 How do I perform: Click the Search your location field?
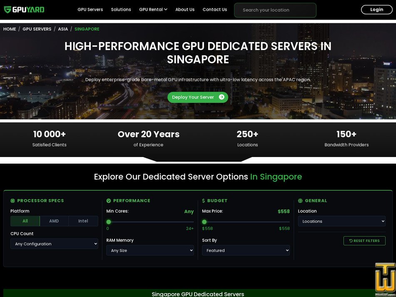pos(275,10)
